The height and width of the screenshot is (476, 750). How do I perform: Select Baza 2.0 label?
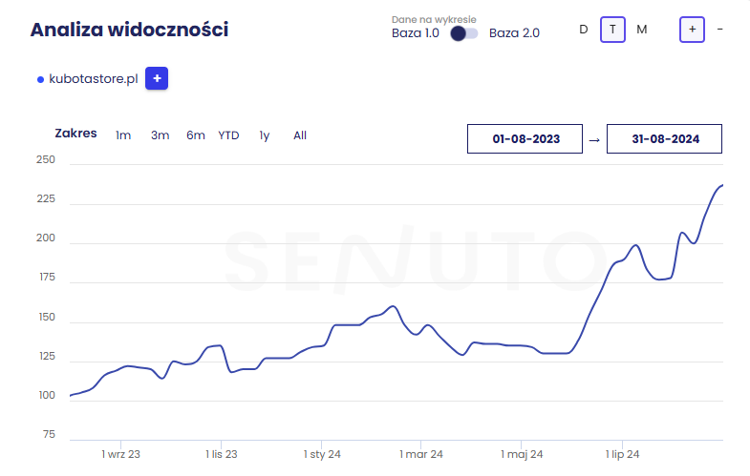tap(514, 33)
